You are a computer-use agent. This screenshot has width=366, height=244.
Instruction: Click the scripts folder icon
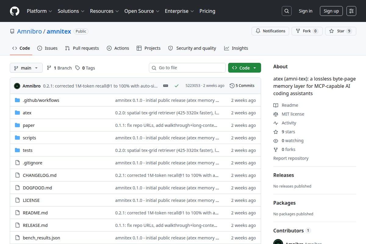click(17, 138)
